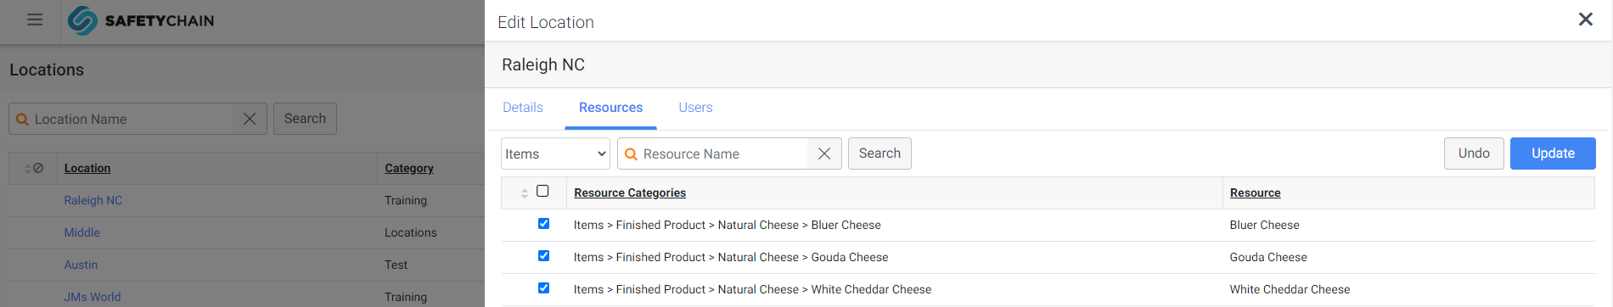Click the SafetyChain logo
Screen dimensions: 1613x307
coord(141,20)
